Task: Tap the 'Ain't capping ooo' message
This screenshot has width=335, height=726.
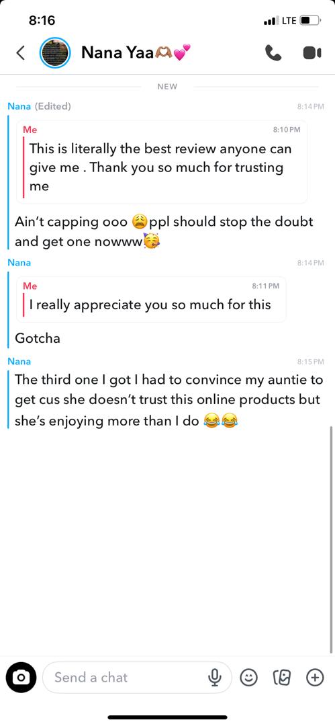Action: (164, 231)
